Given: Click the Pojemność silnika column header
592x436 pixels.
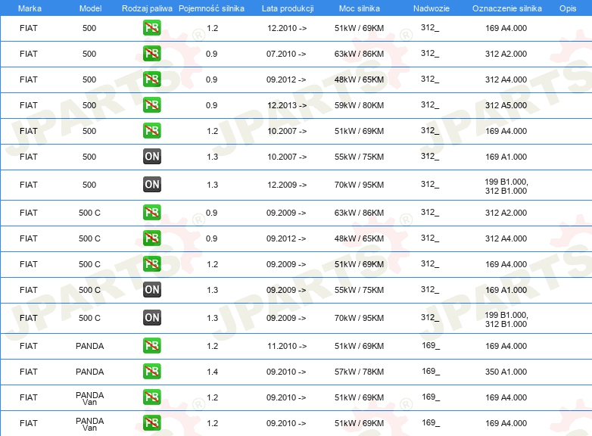Looking at the screenshot, I should tap(211, 8).
